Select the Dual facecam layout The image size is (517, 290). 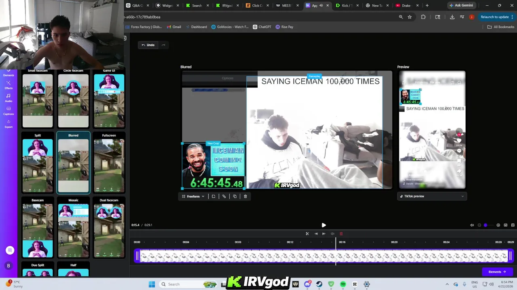pos(109,228)
